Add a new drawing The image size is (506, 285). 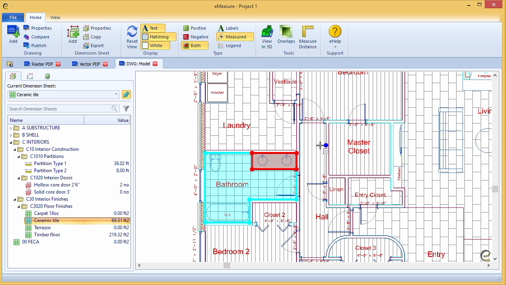click(13, 34)
